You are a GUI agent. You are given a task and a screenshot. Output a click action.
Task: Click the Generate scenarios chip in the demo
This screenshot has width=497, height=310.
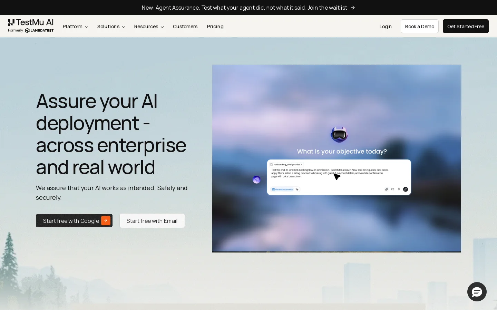(282, 189)
